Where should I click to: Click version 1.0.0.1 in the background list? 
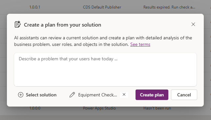pyautogui.click(x=35, y=7)
